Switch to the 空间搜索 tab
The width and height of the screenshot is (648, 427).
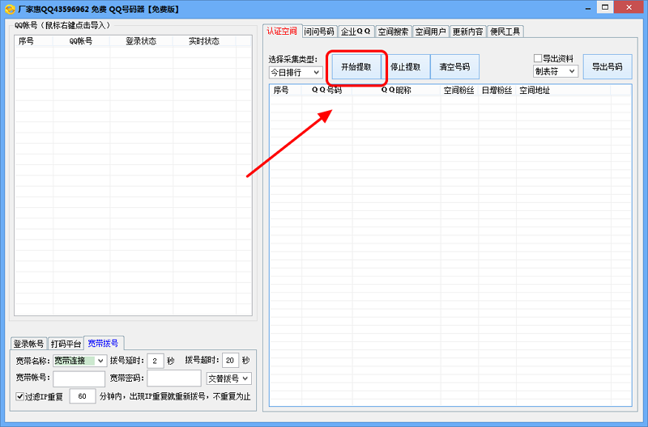(393, 32)
